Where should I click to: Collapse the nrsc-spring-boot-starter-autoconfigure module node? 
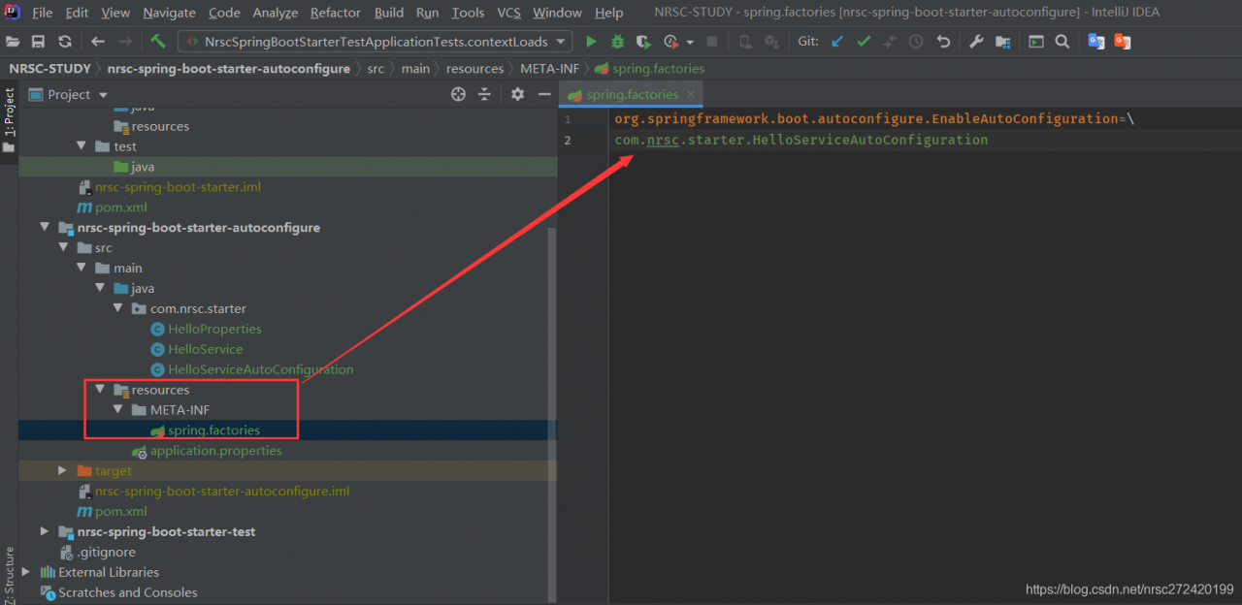pos(45,228)
